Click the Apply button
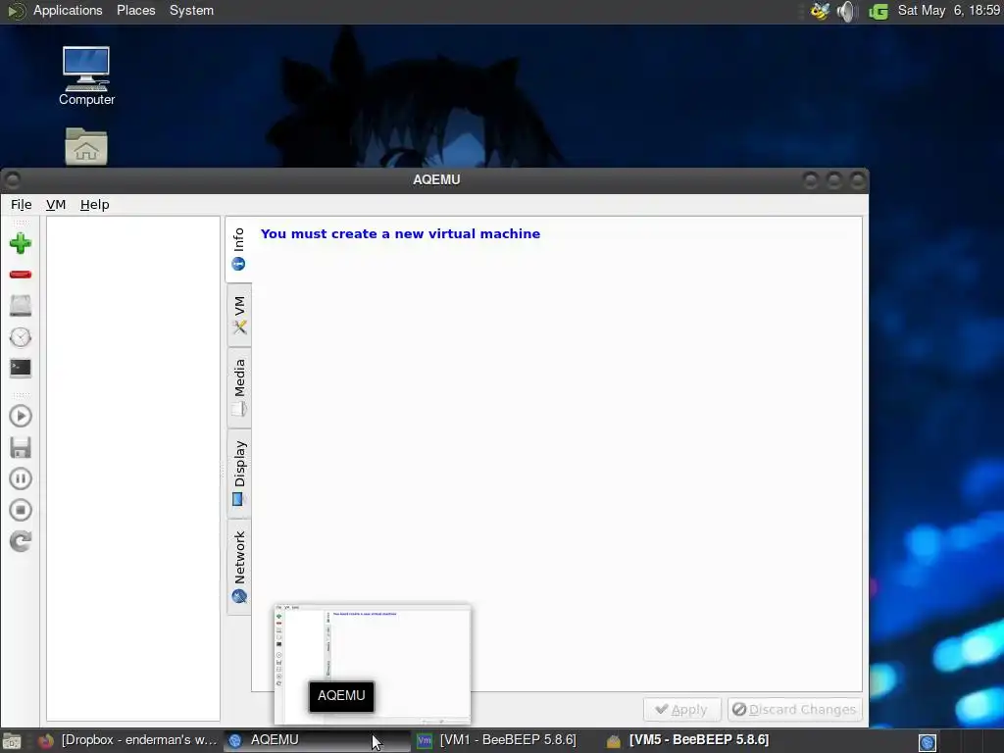 tap(682, 710)
